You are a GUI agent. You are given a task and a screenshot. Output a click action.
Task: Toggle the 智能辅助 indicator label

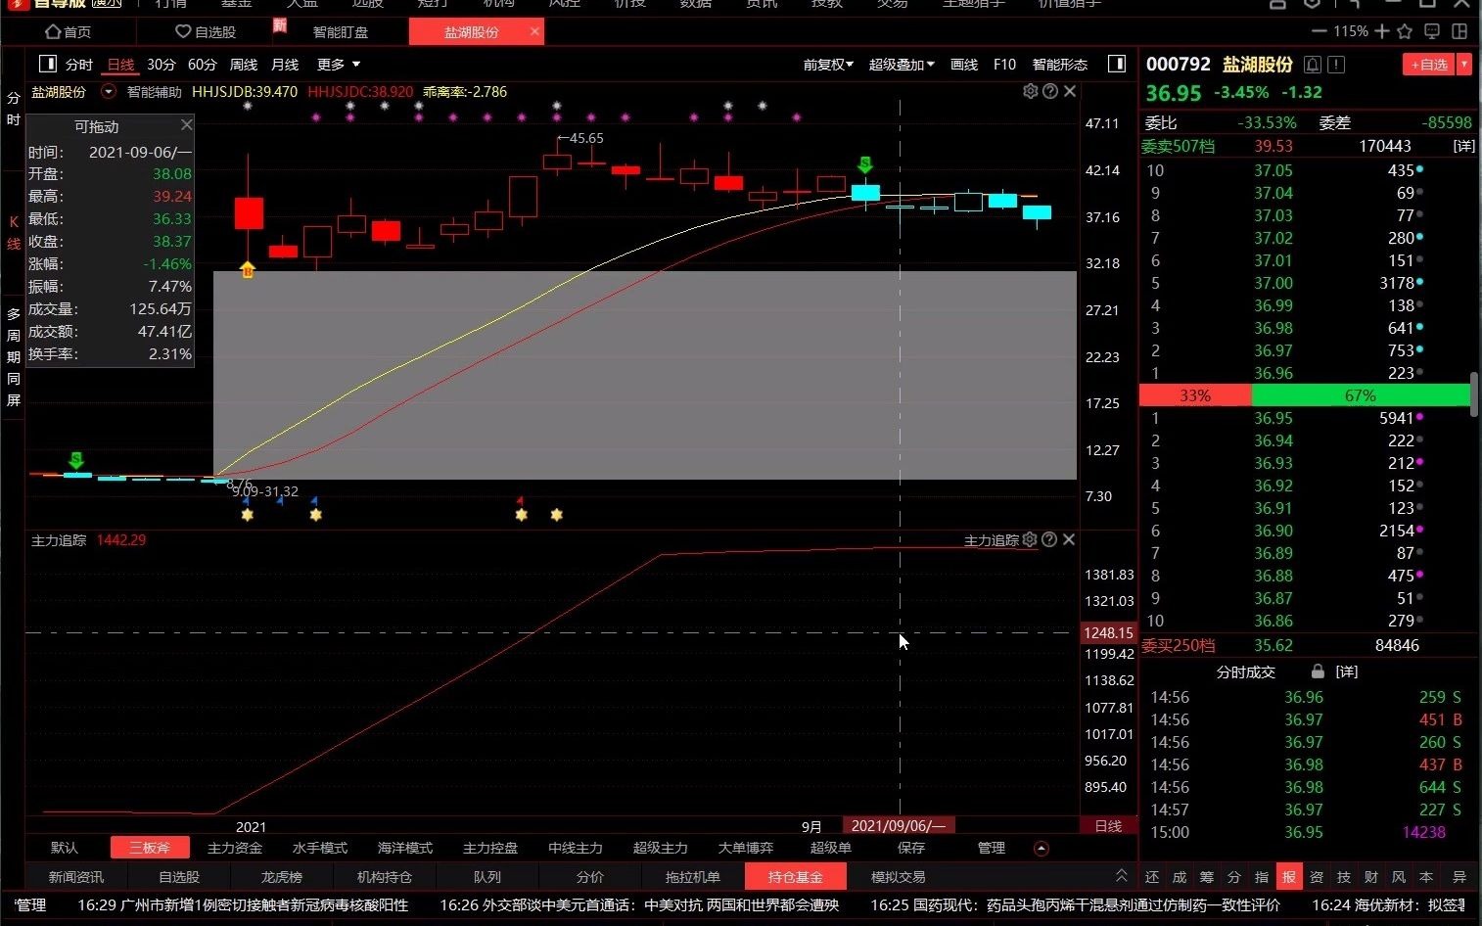coord(155,91)
